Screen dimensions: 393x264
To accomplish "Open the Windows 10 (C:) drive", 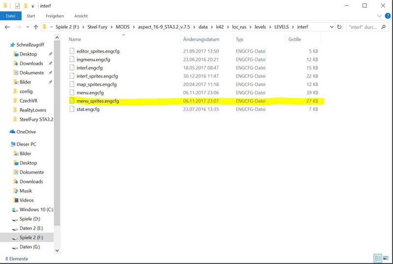I will point(36,210).
